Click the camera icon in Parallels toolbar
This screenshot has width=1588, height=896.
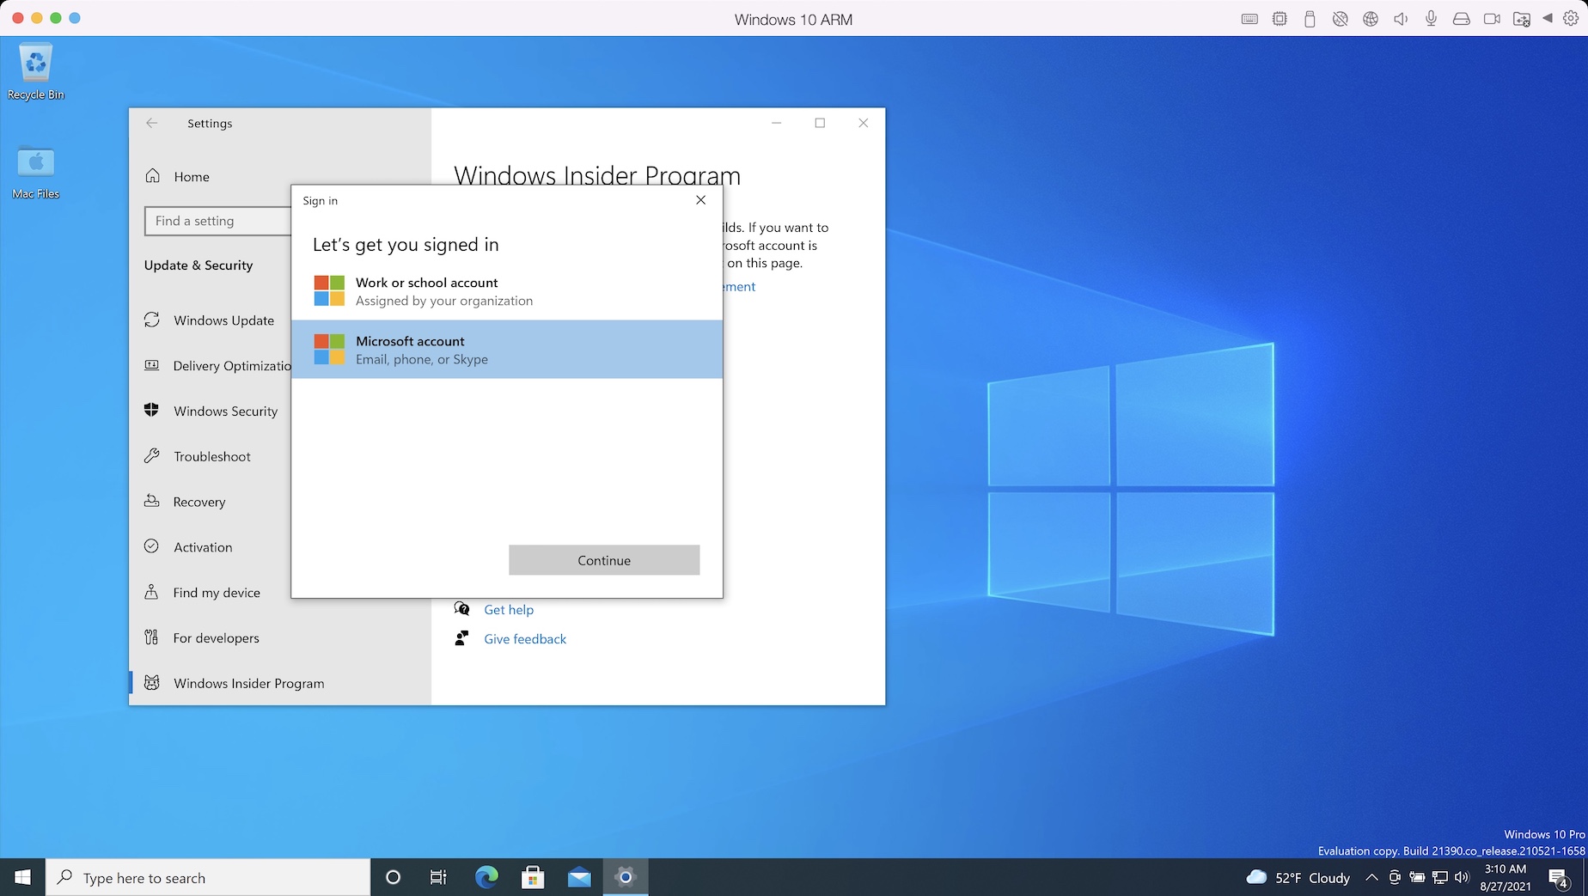[x=1492, y=19]
